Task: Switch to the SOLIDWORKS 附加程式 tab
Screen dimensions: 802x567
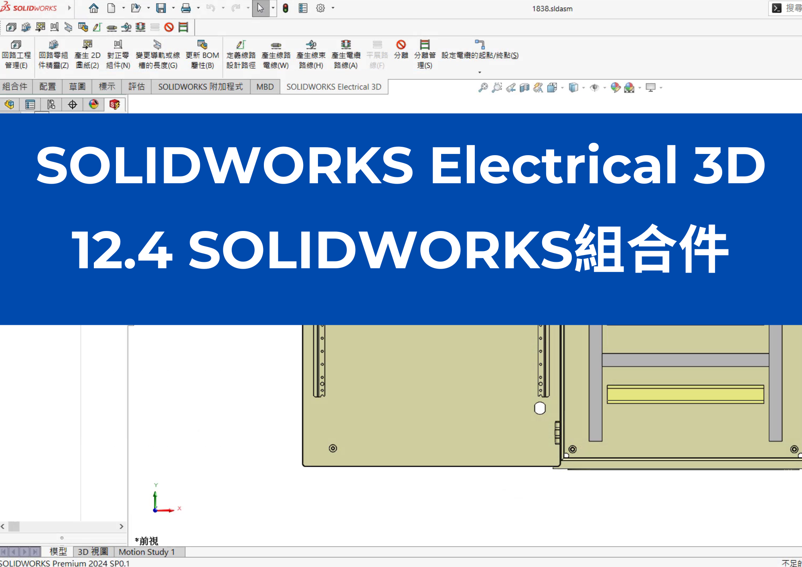Action: pos(200,87)
